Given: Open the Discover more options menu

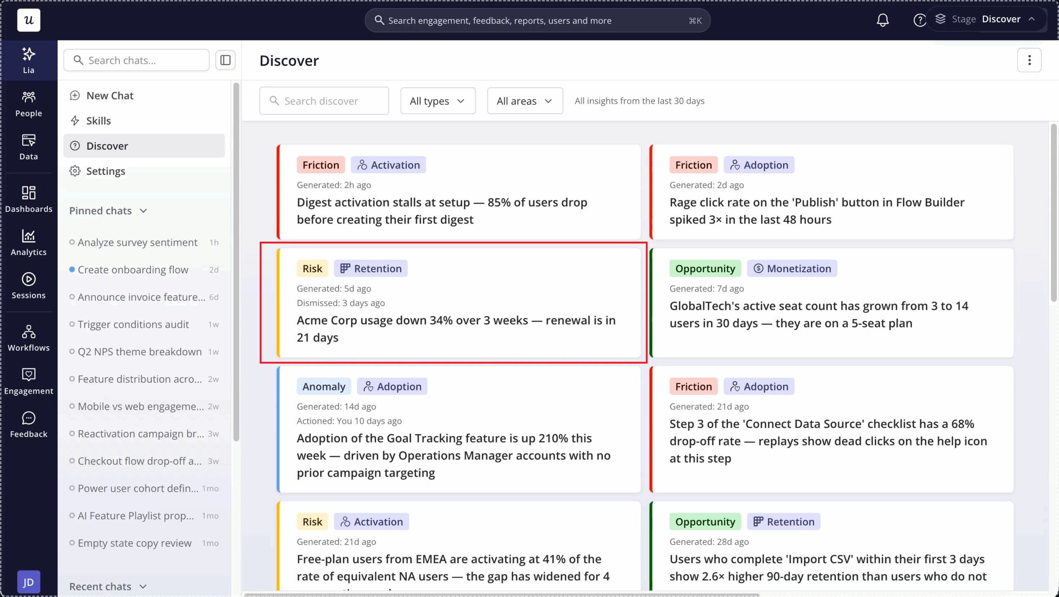Looking at the screenshot, I should click(1029, 60).
